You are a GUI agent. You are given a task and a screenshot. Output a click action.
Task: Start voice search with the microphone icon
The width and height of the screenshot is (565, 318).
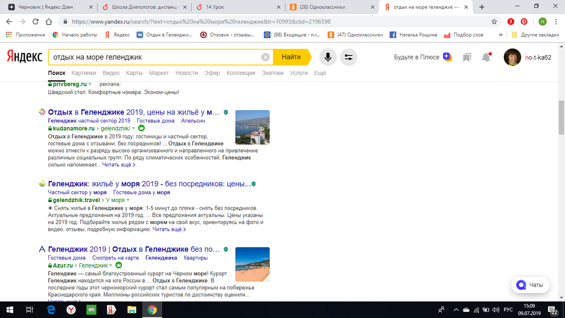328,57
